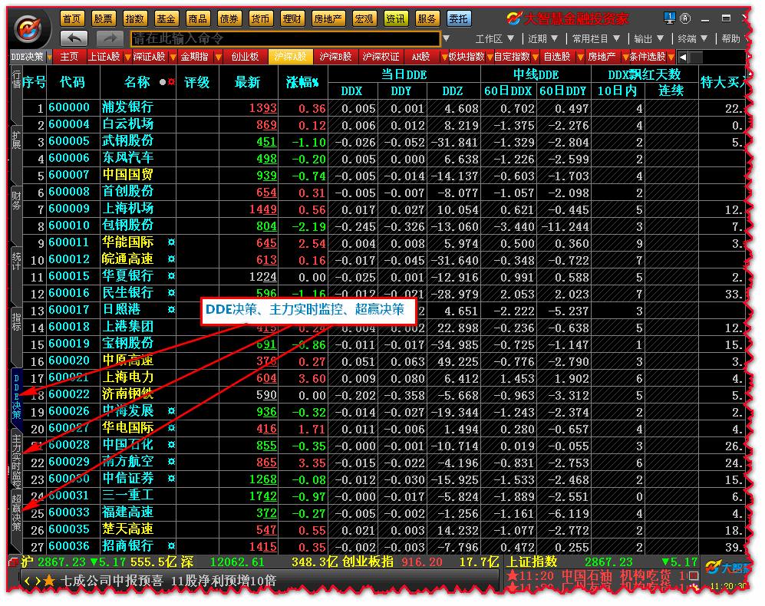Expand the dropdown arrow after AH股
Viewport: 765px width, 606px height.
[444, 57]
